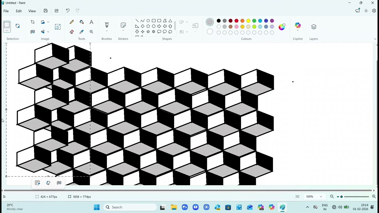This screenshot has width=379, height=213.
Task: Toggle the Rectangle selection tool
Action: click(7, 25)
